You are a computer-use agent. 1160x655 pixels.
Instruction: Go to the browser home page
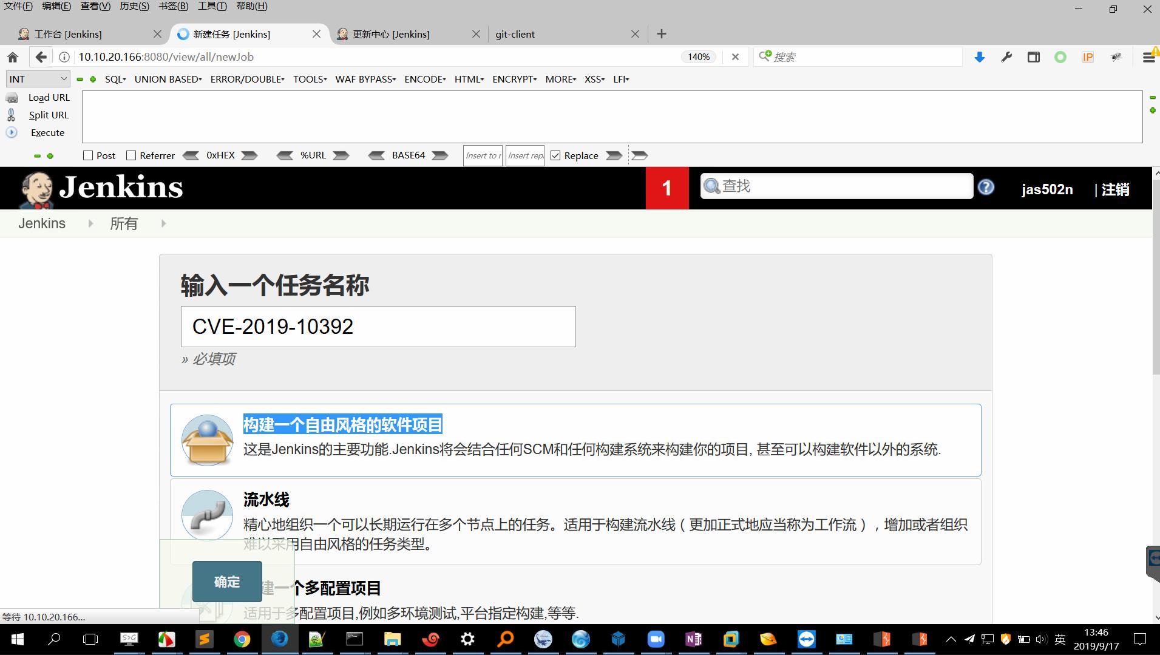[13, 57]
